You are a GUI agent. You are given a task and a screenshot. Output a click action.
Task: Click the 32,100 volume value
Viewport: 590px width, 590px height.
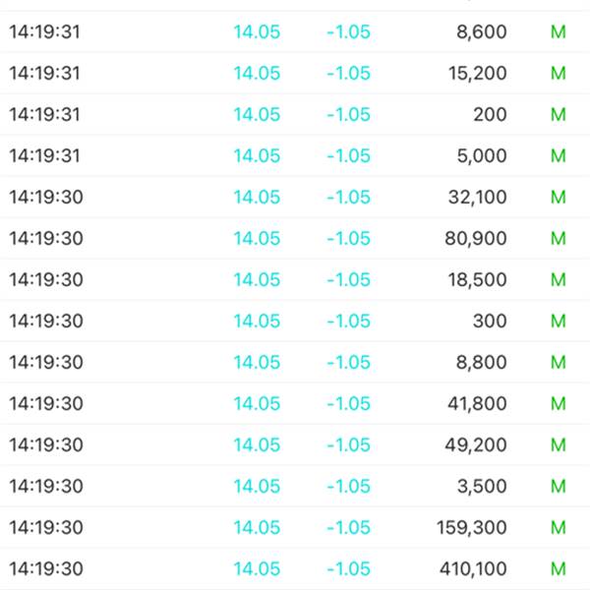tap(479, 197)
